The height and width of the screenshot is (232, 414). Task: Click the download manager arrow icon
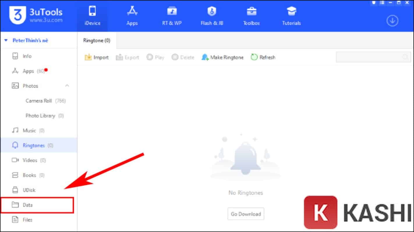coord(392,21)
